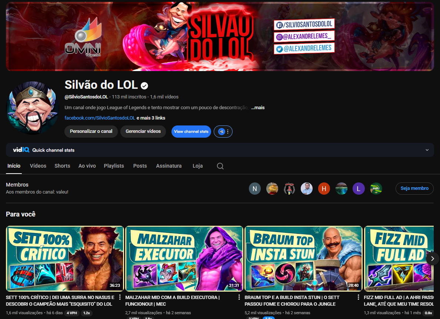Click the 4 VPH badge under Sett video
440x319 pixels.
pos(72,313)
